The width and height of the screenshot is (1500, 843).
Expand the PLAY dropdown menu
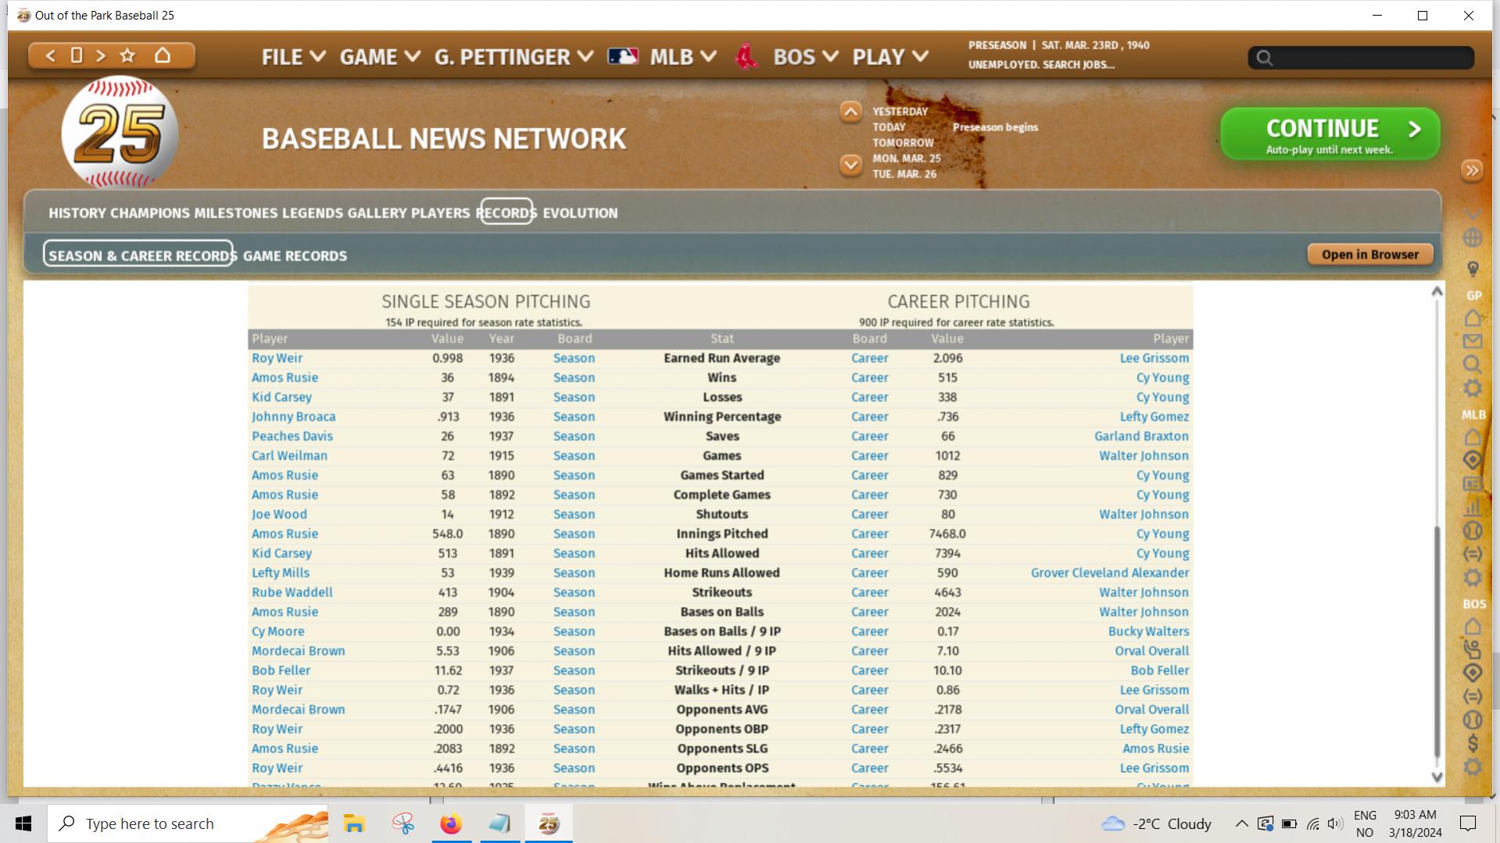point(890,57)
